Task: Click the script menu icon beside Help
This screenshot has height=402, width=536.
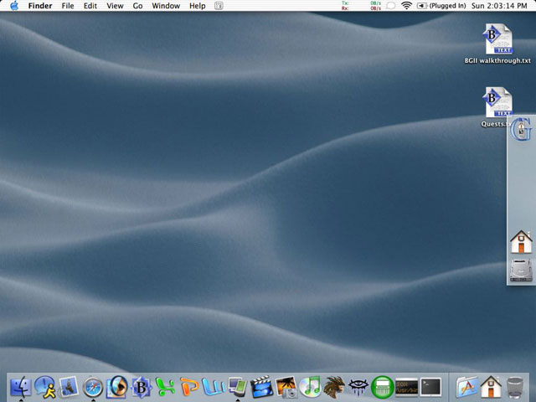Action: pos(219,6)
